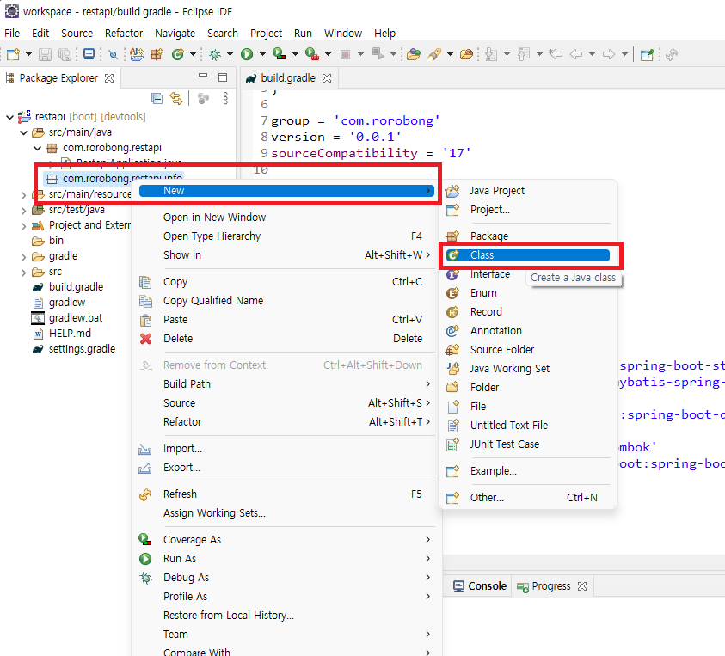The image size is (725, 656).
Task: Open the File menu
Action: pos(12,34)
